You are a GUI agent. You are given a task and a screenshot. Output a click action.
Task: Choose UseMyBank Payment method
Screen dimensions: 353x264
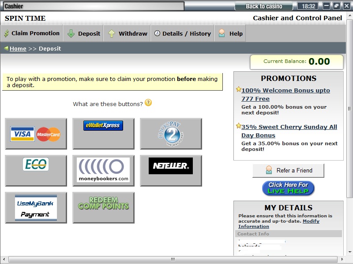36,208
